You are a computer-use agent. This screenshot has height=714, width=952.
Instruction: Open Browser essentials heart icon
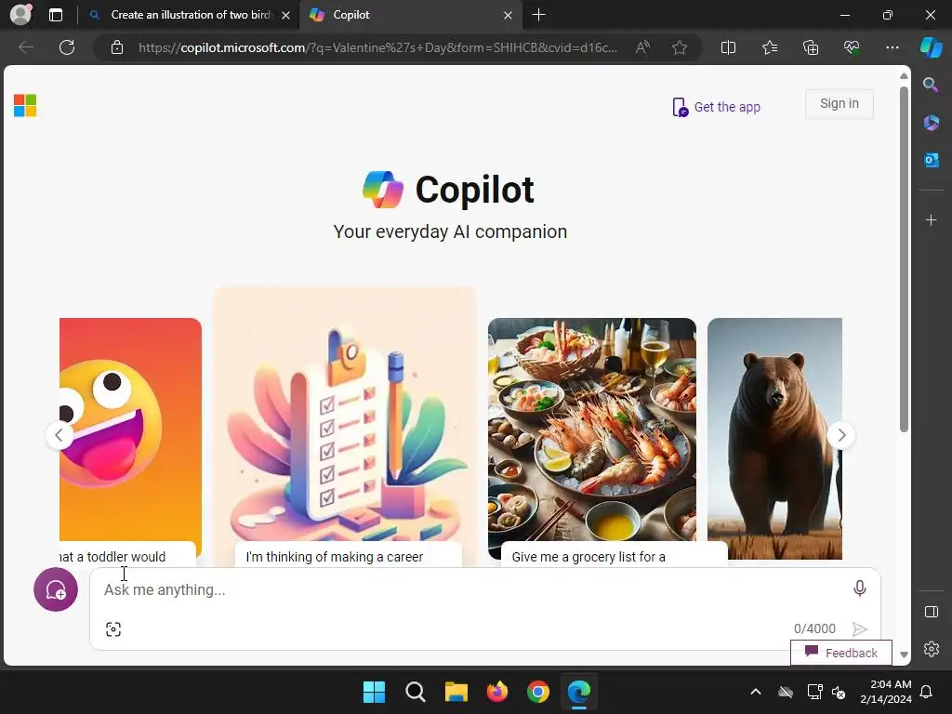(x=852, y=47)
